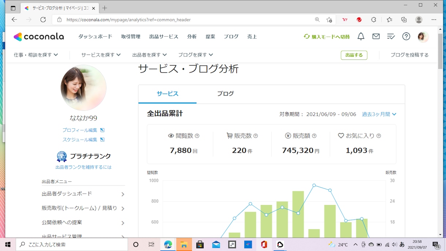Open ブログ in top navigation

tap(231, 37)
